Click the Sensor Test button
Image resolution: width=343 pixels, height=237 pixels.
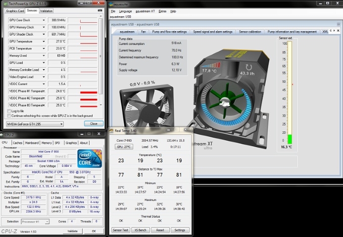120,230
